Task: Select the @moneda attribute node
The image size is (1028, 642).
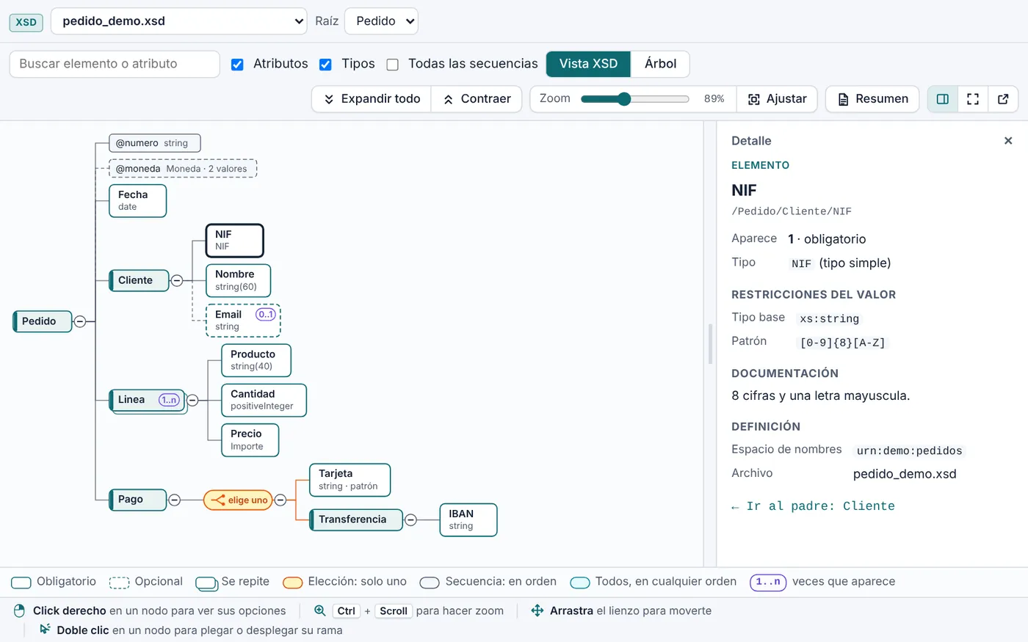Action: 183,169
